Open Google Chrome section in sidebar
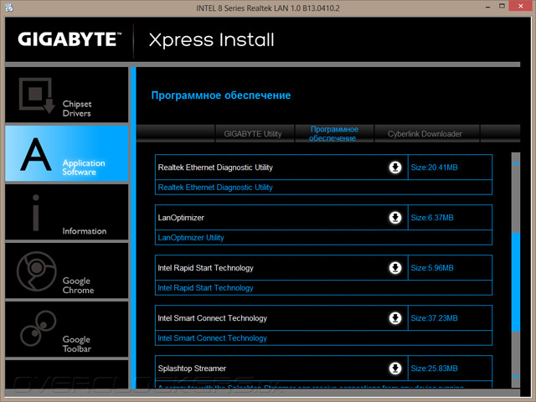This screenshot has width=536, height=402. [x=67, y=271]
